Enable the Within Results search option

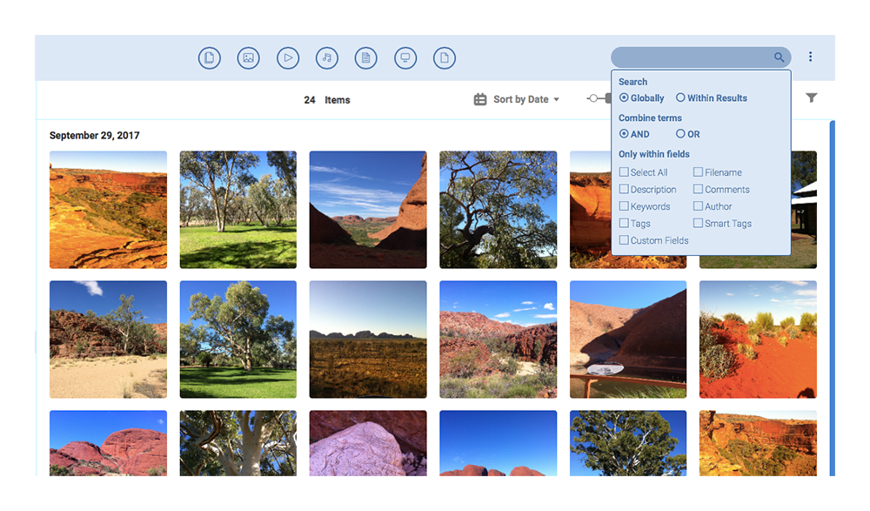[682, 97]
